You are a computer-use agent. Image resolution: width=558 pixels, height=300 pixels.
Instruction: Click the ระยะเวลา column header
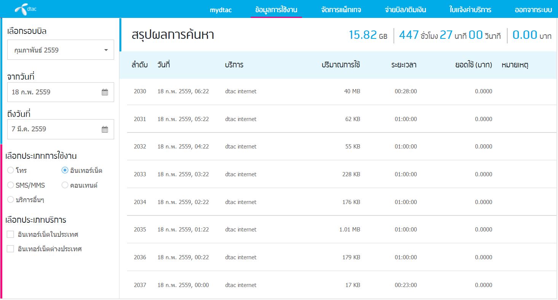(404, 65)
